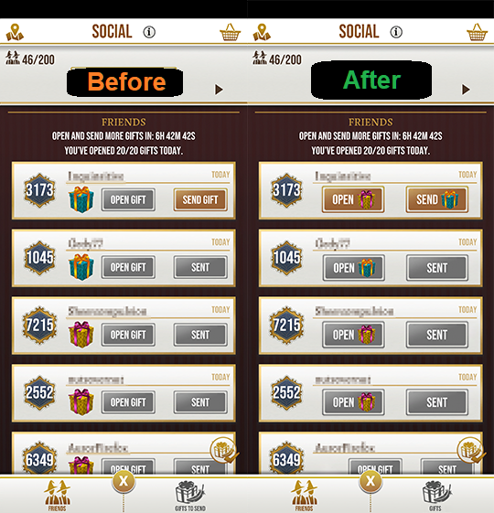Click the gold gift box beside level 7215 in Before panel
The image size is (494, 513).
click(x=81, y=335)
